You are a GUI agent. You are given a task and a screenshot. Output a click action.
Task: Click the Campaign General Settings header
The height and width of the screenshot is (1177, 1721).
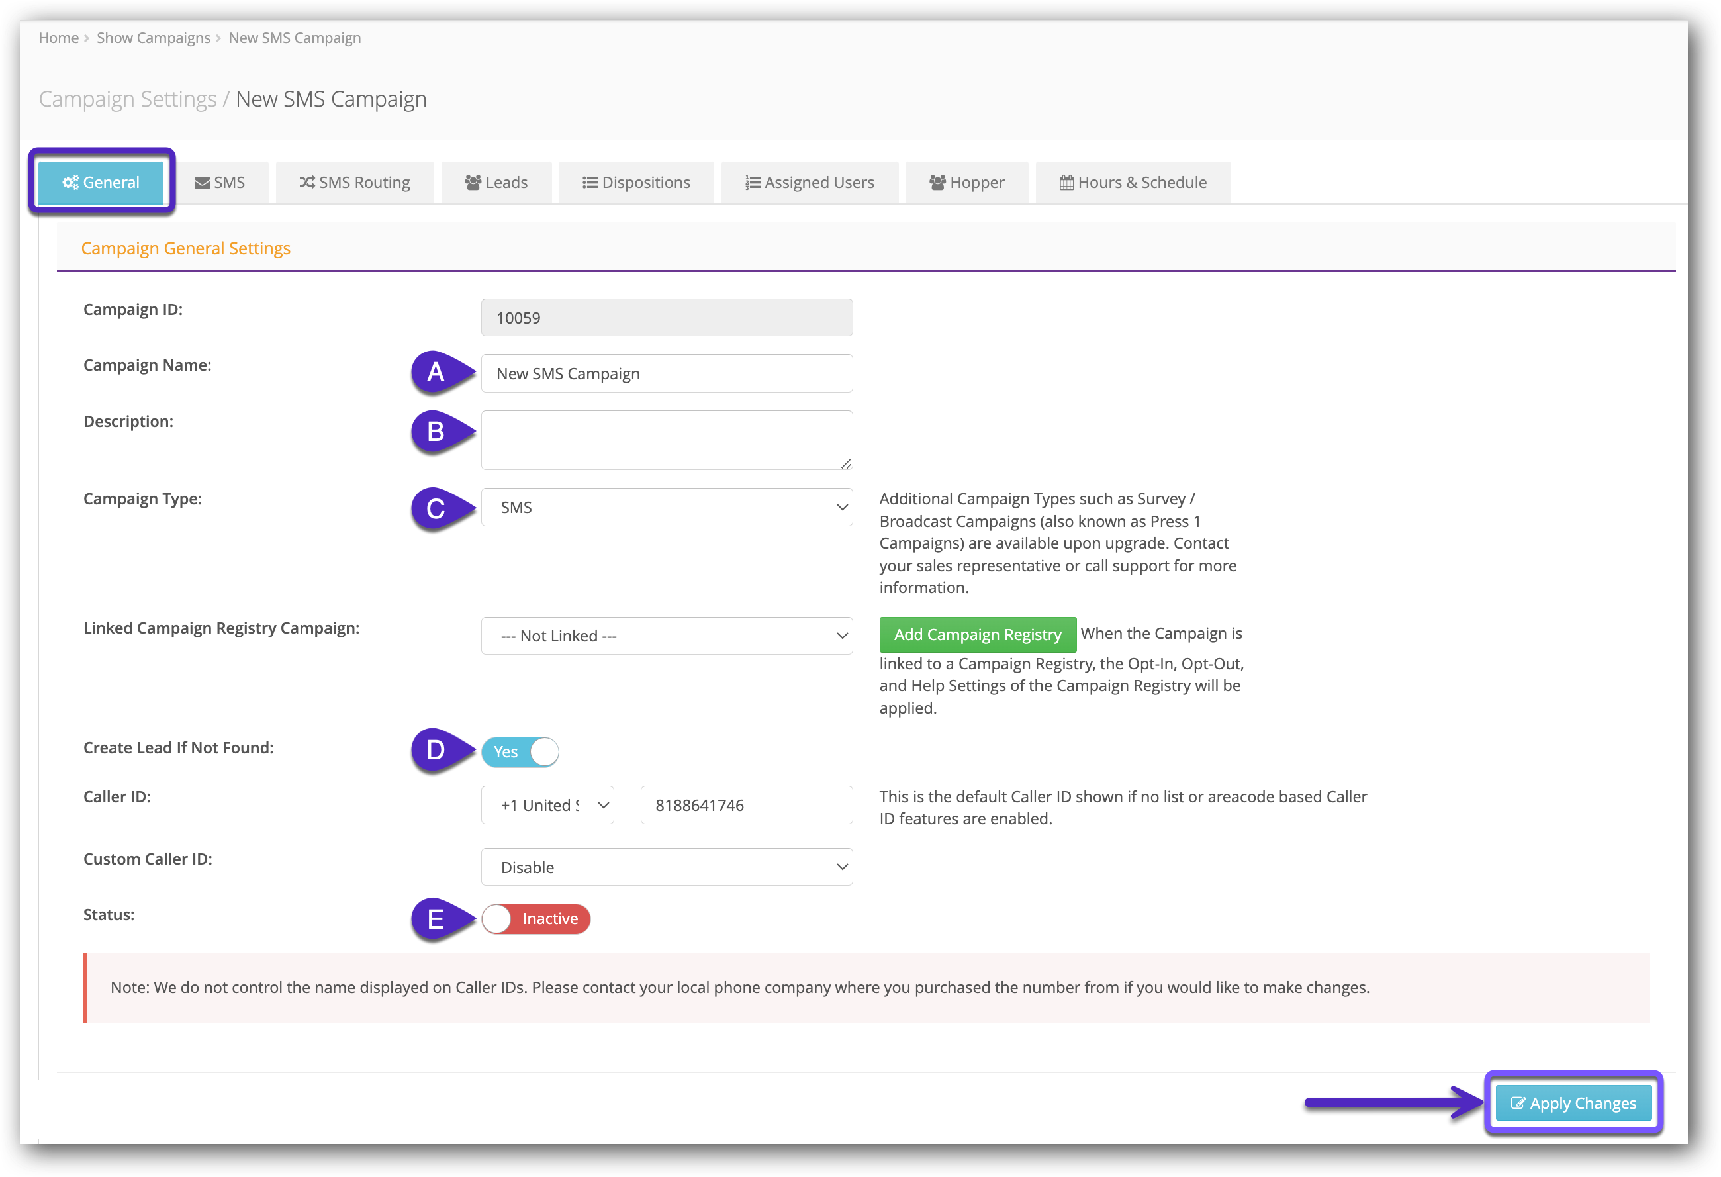point(185,248)
